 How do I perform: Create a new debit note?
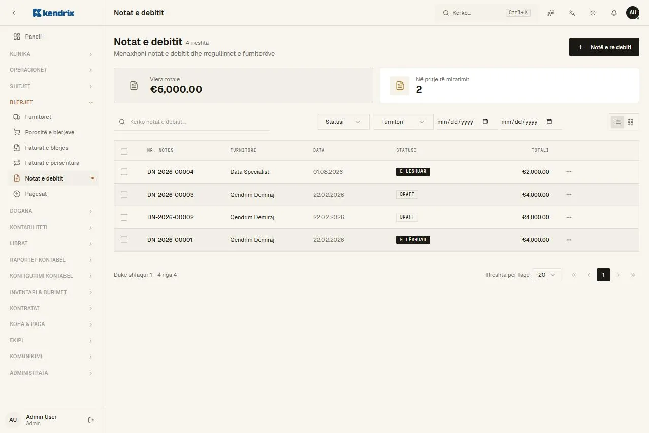(604, 47)
